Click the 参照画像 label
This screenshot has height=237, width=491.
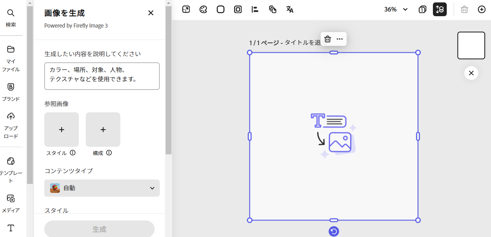[x=57, y=104]
